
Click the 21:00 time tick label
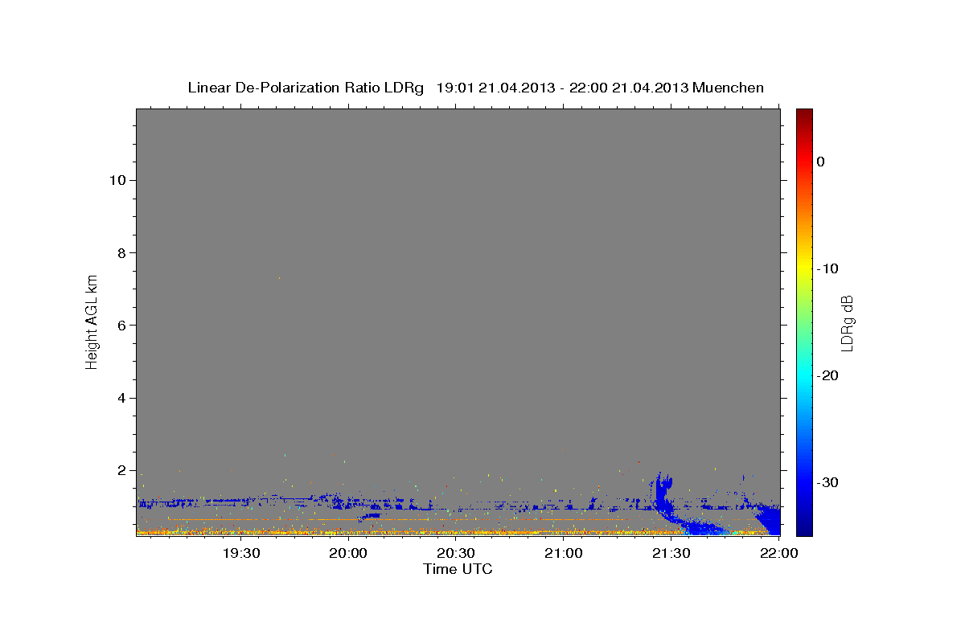pyautogui.click(x=564, y=553)
